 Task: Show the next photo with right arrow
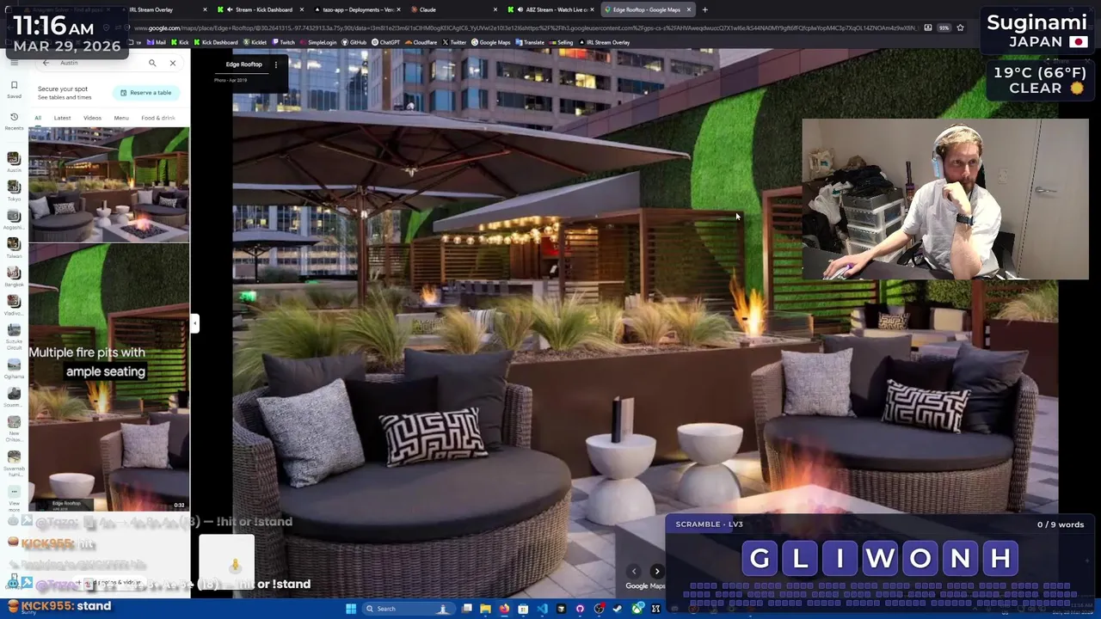657,571
